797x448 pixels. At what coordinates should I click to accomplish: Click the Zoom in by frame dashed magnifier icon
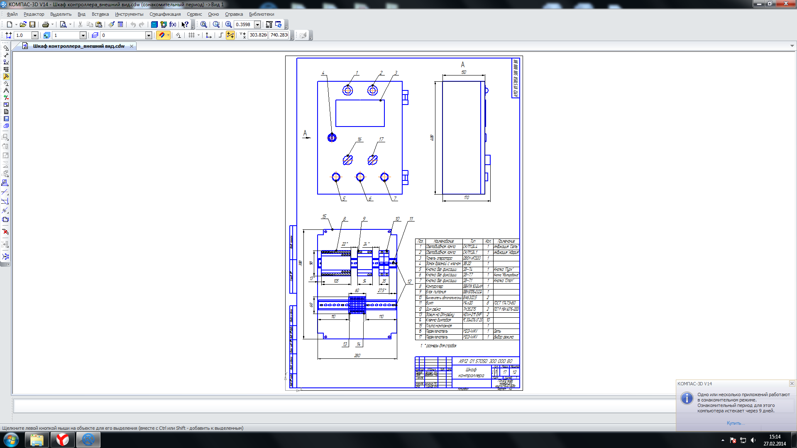[x=216, y=24]
